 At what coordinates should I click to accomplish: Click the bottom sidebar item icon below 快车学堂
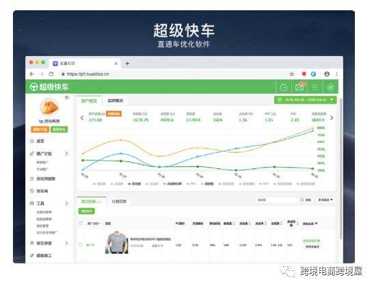(x=32, y=256)
